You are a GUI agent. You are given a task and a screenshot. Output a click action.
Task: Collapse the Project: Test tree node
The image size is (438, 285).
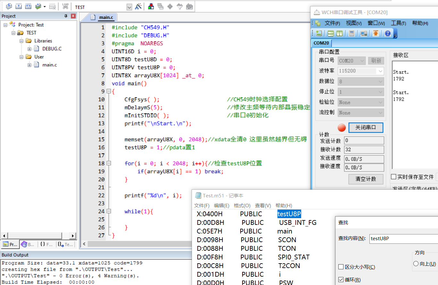5,25
